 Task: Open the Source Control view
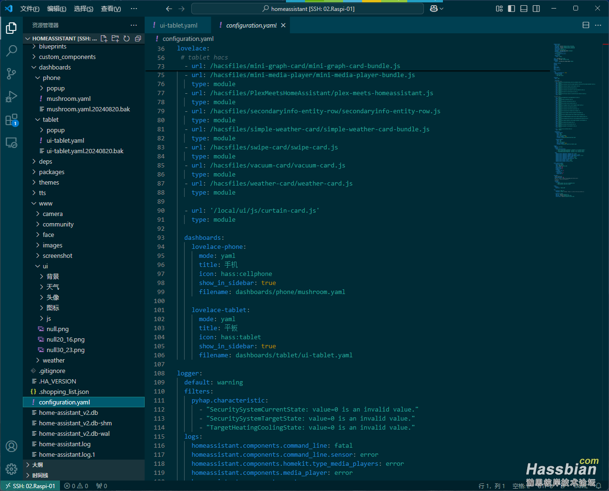click(11, 73)
